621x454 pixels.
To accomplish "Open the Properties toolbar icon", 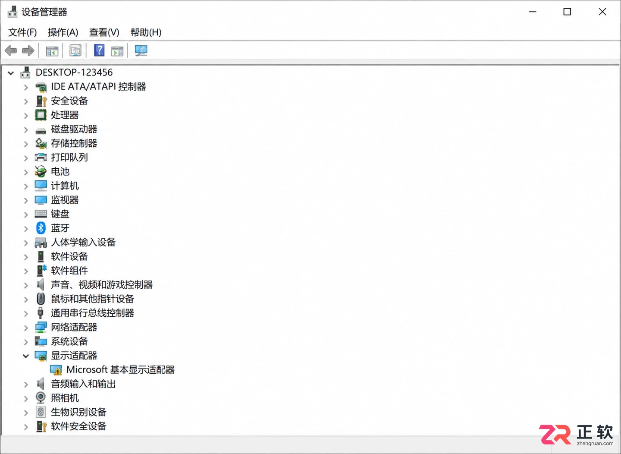I will tap(75, 51).
